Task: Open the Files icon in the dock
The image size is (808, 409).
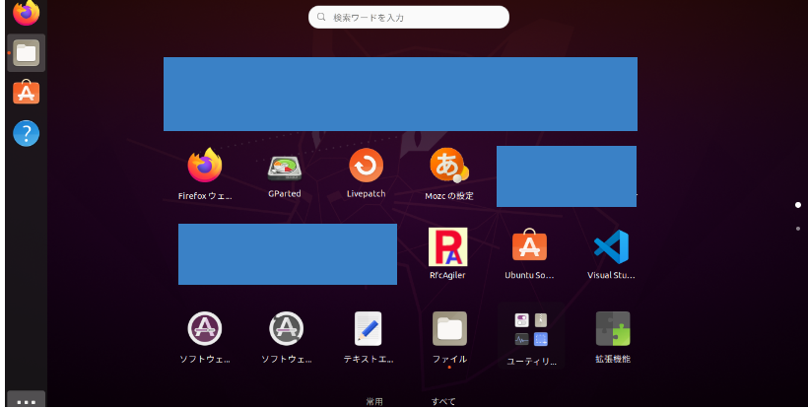Action: 26,53
